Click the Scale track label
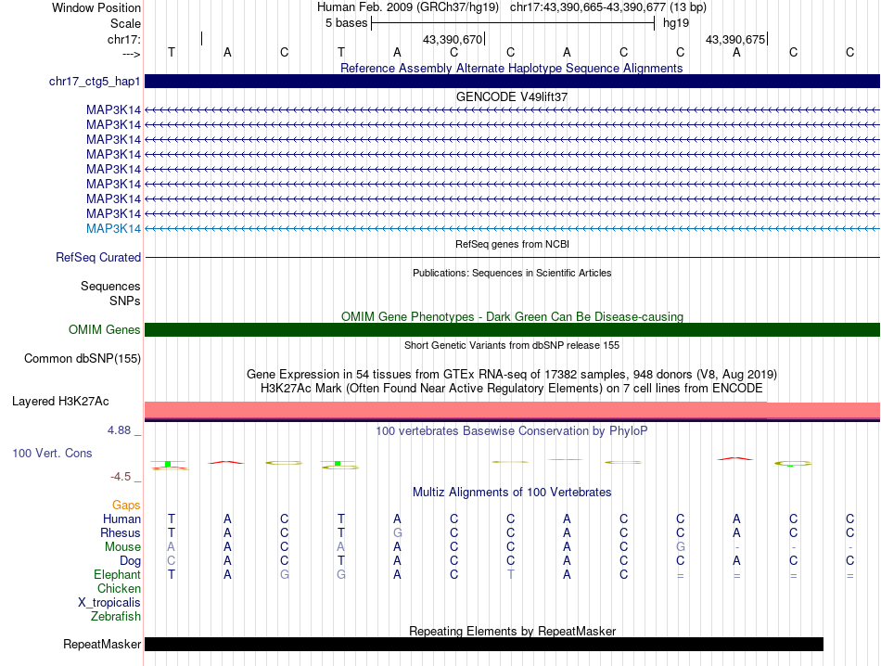881x666 pixels. [125, 23]
